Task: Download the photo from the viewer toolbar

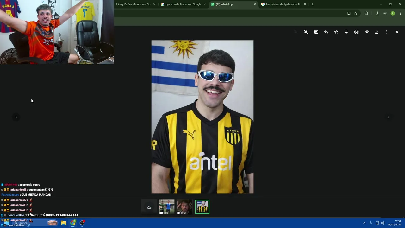Action: click(377, 32)
